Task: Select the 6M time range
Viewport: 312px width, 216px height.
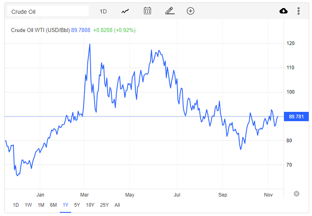Action: [x=53, y=205]
